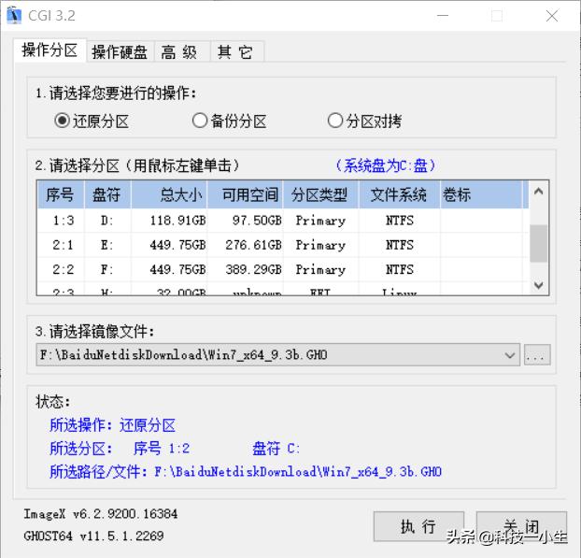Click the 执 行 button
581x558 pixels.
coord(418,526)
